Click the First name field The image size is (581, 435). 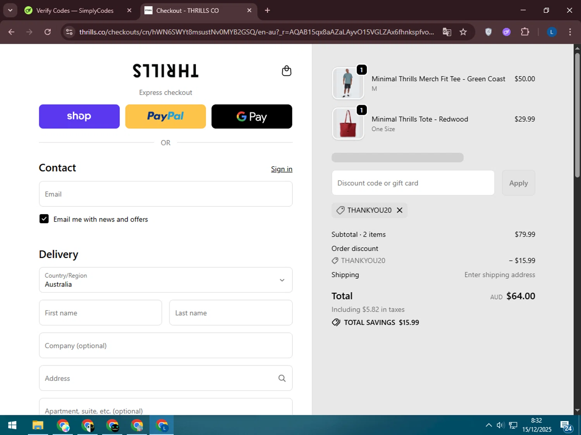pos(100,313)
